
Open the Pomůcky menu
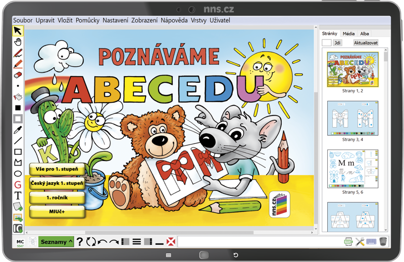(87, 20)
